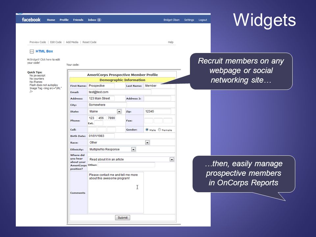Click the phone field containing '7890'
Viewport: 316px width, 237px height.
pos(111,118)
